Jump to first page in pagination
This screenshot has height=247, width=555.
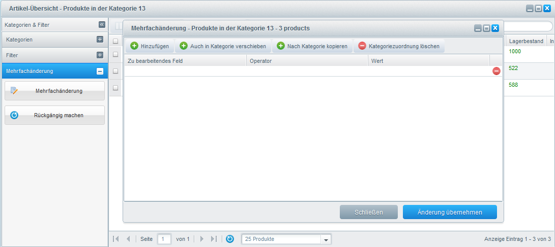[116, 239]
